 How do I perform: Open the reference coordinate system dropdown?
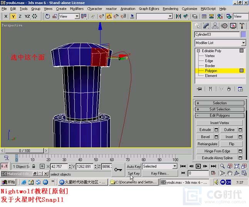69,16
